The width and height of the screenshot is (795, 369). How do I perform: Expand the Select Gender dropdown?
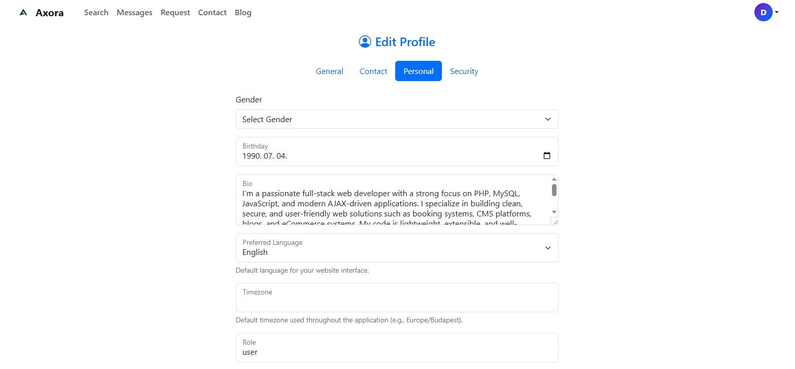397,119
